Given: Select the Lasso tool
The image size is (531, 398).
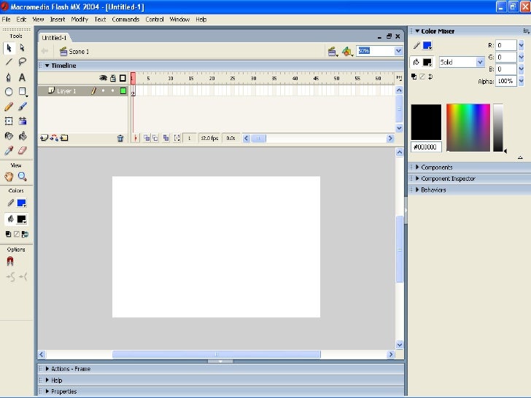Looking at the screenshot, I should 23,63.
